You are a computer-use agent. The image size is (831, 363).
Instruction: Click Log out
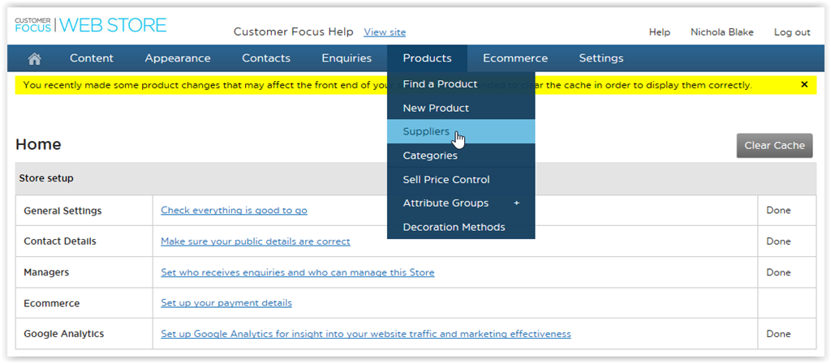792,32
